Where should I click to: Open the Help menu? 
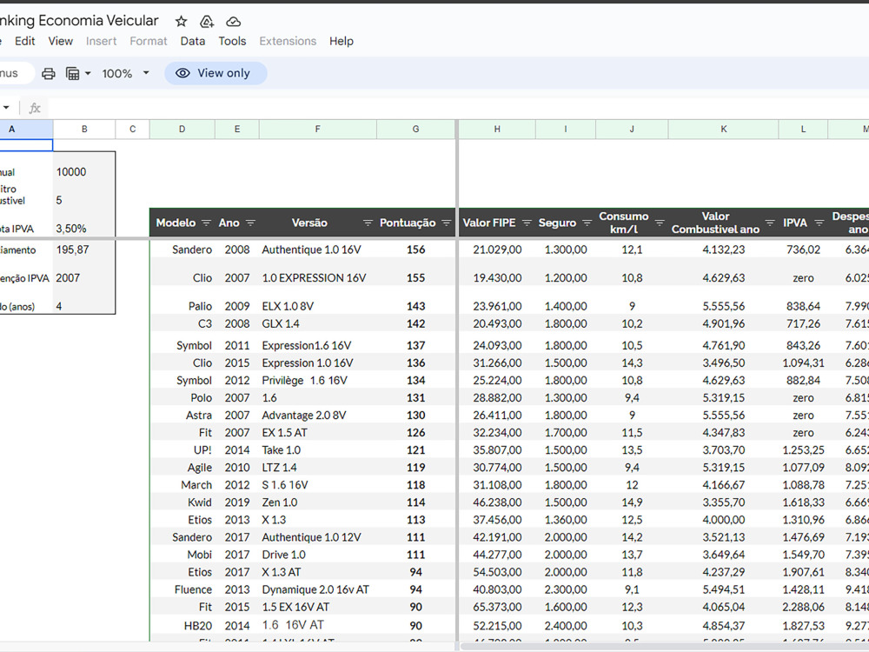[x=341, y=41]
